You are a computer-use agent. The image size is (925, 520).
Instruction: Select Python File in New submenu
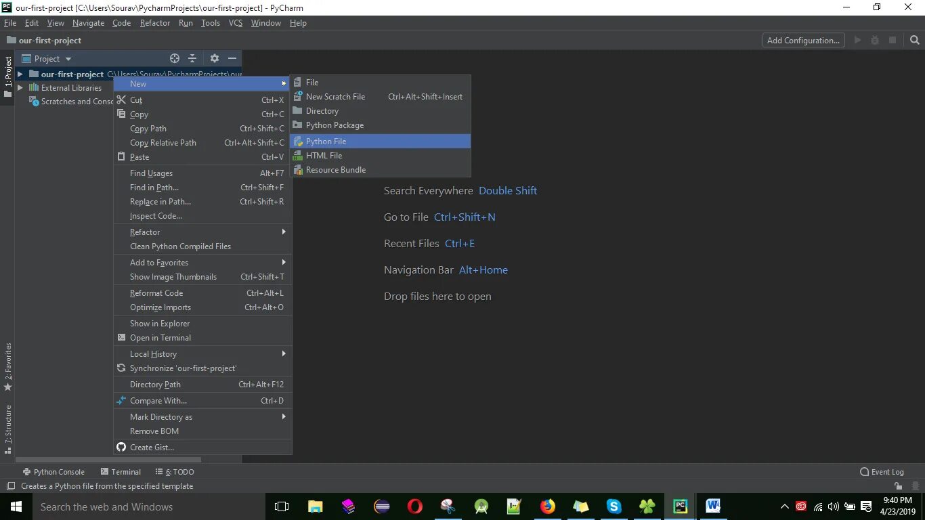pyautogui.click(x=380, y=141)
